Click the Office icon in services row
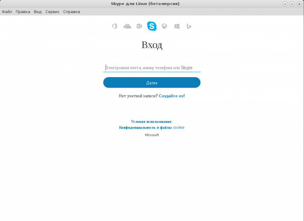The width and height of the screenshot is (304, 221). point(115,26)
